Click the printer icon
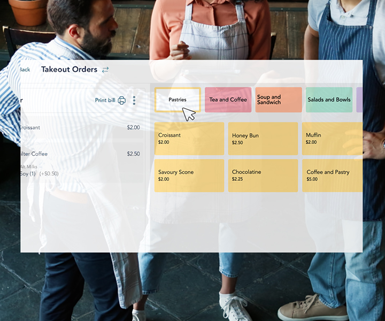This screenshot has height=321, width=385. point(122,100)
